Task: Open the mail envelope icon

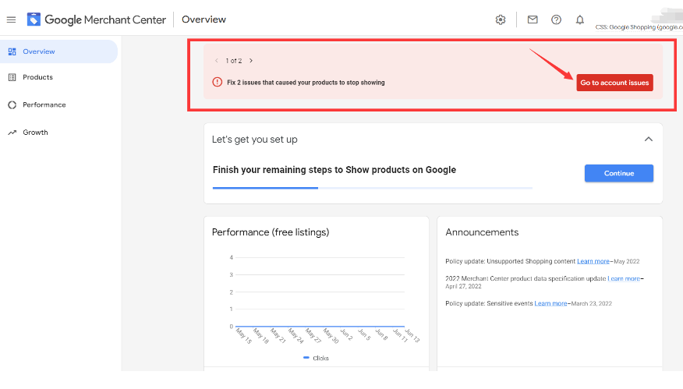Action: (x=533, y=19)
